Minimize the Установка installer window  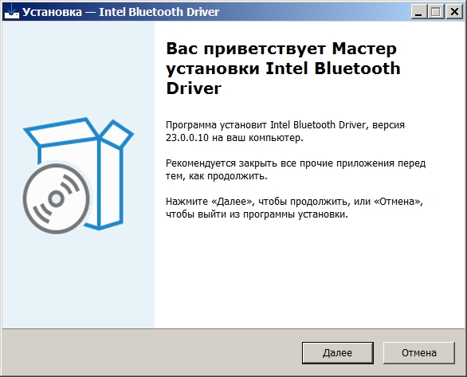point(418,12)
